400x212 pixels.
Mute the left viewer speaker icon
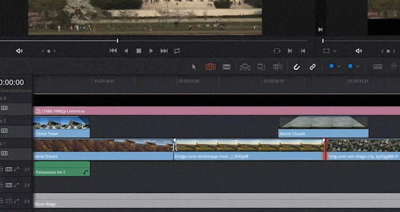pyautogui.click(x=20, y=51)
